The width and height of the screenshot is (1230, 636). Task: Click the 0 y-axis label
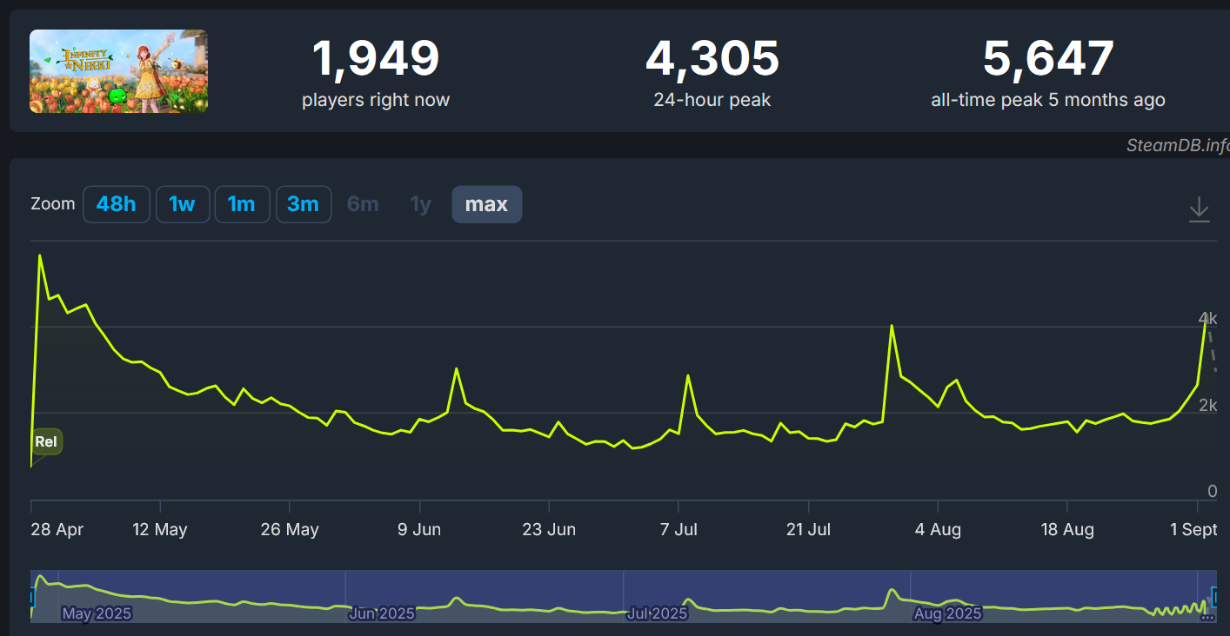tap(1212, 492)
